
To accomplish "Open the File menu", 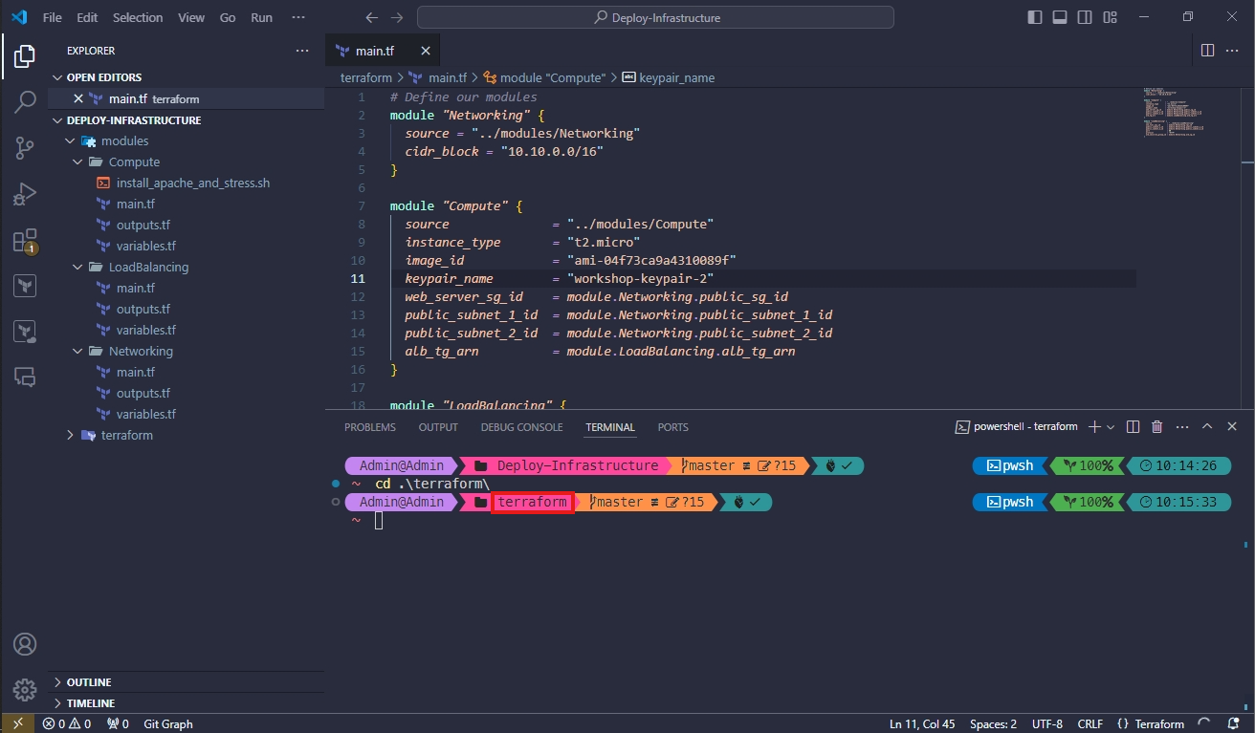I will [x=53, y=17].
